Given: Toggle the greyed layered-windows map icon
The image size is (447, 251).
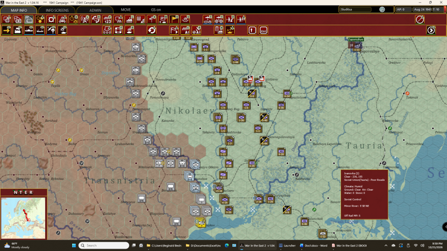Looking at the screenshot, I should tap(29, 20).
